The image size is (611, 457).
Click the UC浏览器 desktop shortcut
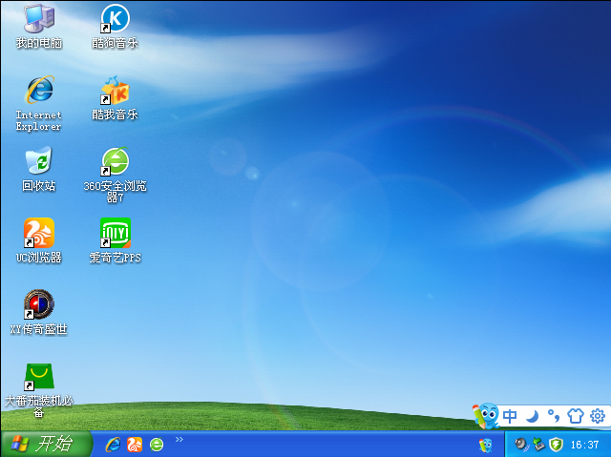pos(39,240)
